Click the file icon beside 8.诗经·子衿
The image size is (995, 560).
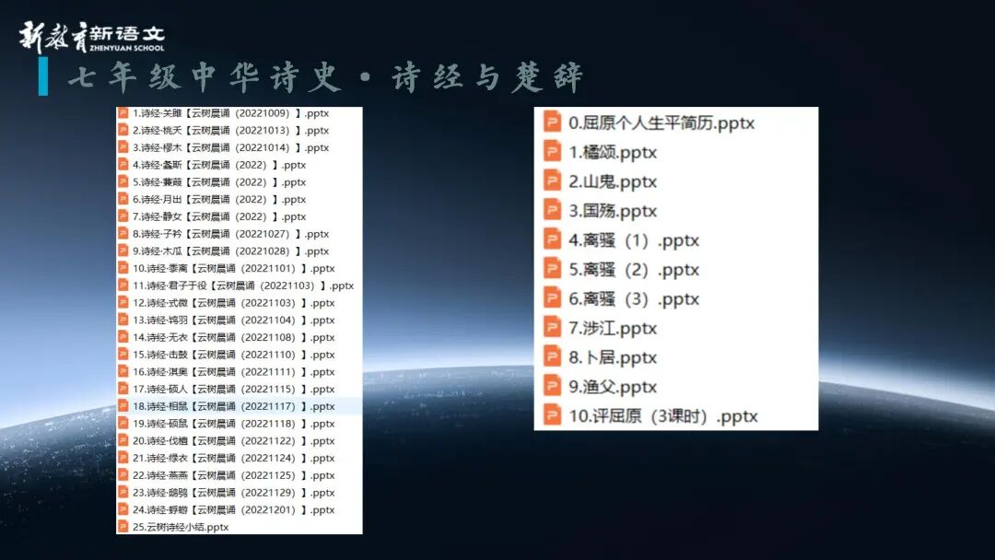coord(123,234)
